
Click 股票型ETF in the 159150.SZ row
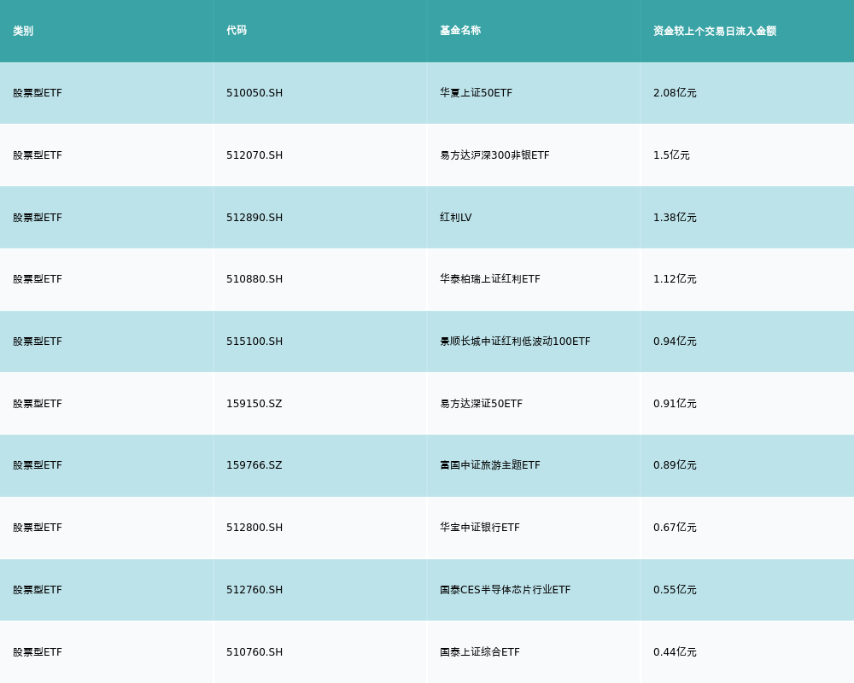tap(38, 404)
